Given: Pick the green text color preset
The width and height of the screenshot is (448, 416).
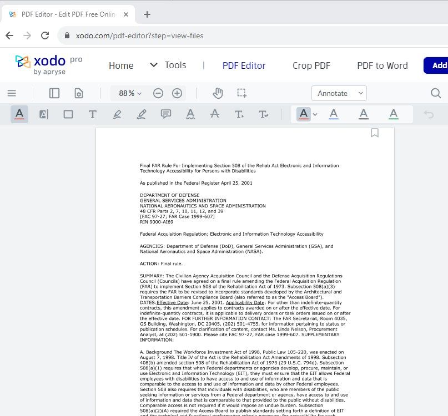Looking at the screenshot, I should pyautogui.click(x=393, y=114).
